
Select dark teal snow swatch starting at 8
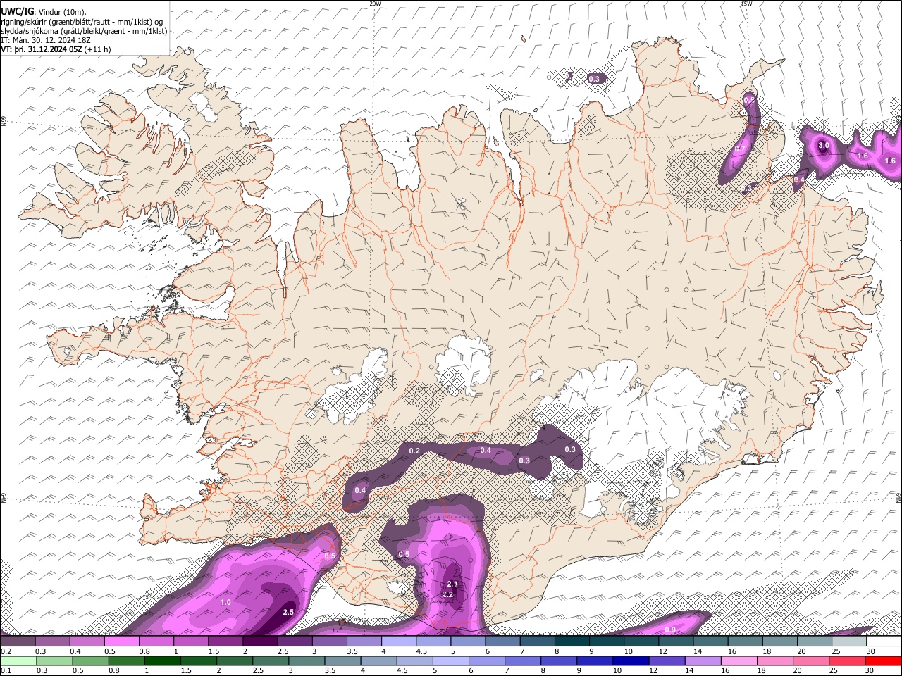coord(572,641)
